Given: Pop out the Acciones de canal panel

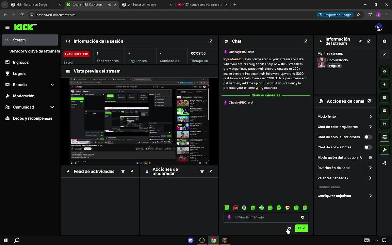Looking at the screenshot, I should (369, 101).
